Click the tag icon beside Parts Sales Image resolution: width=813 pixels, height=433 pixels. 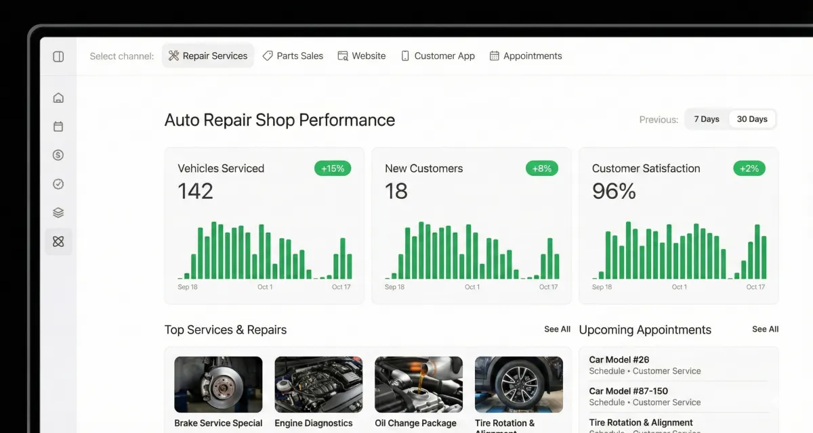268,56
